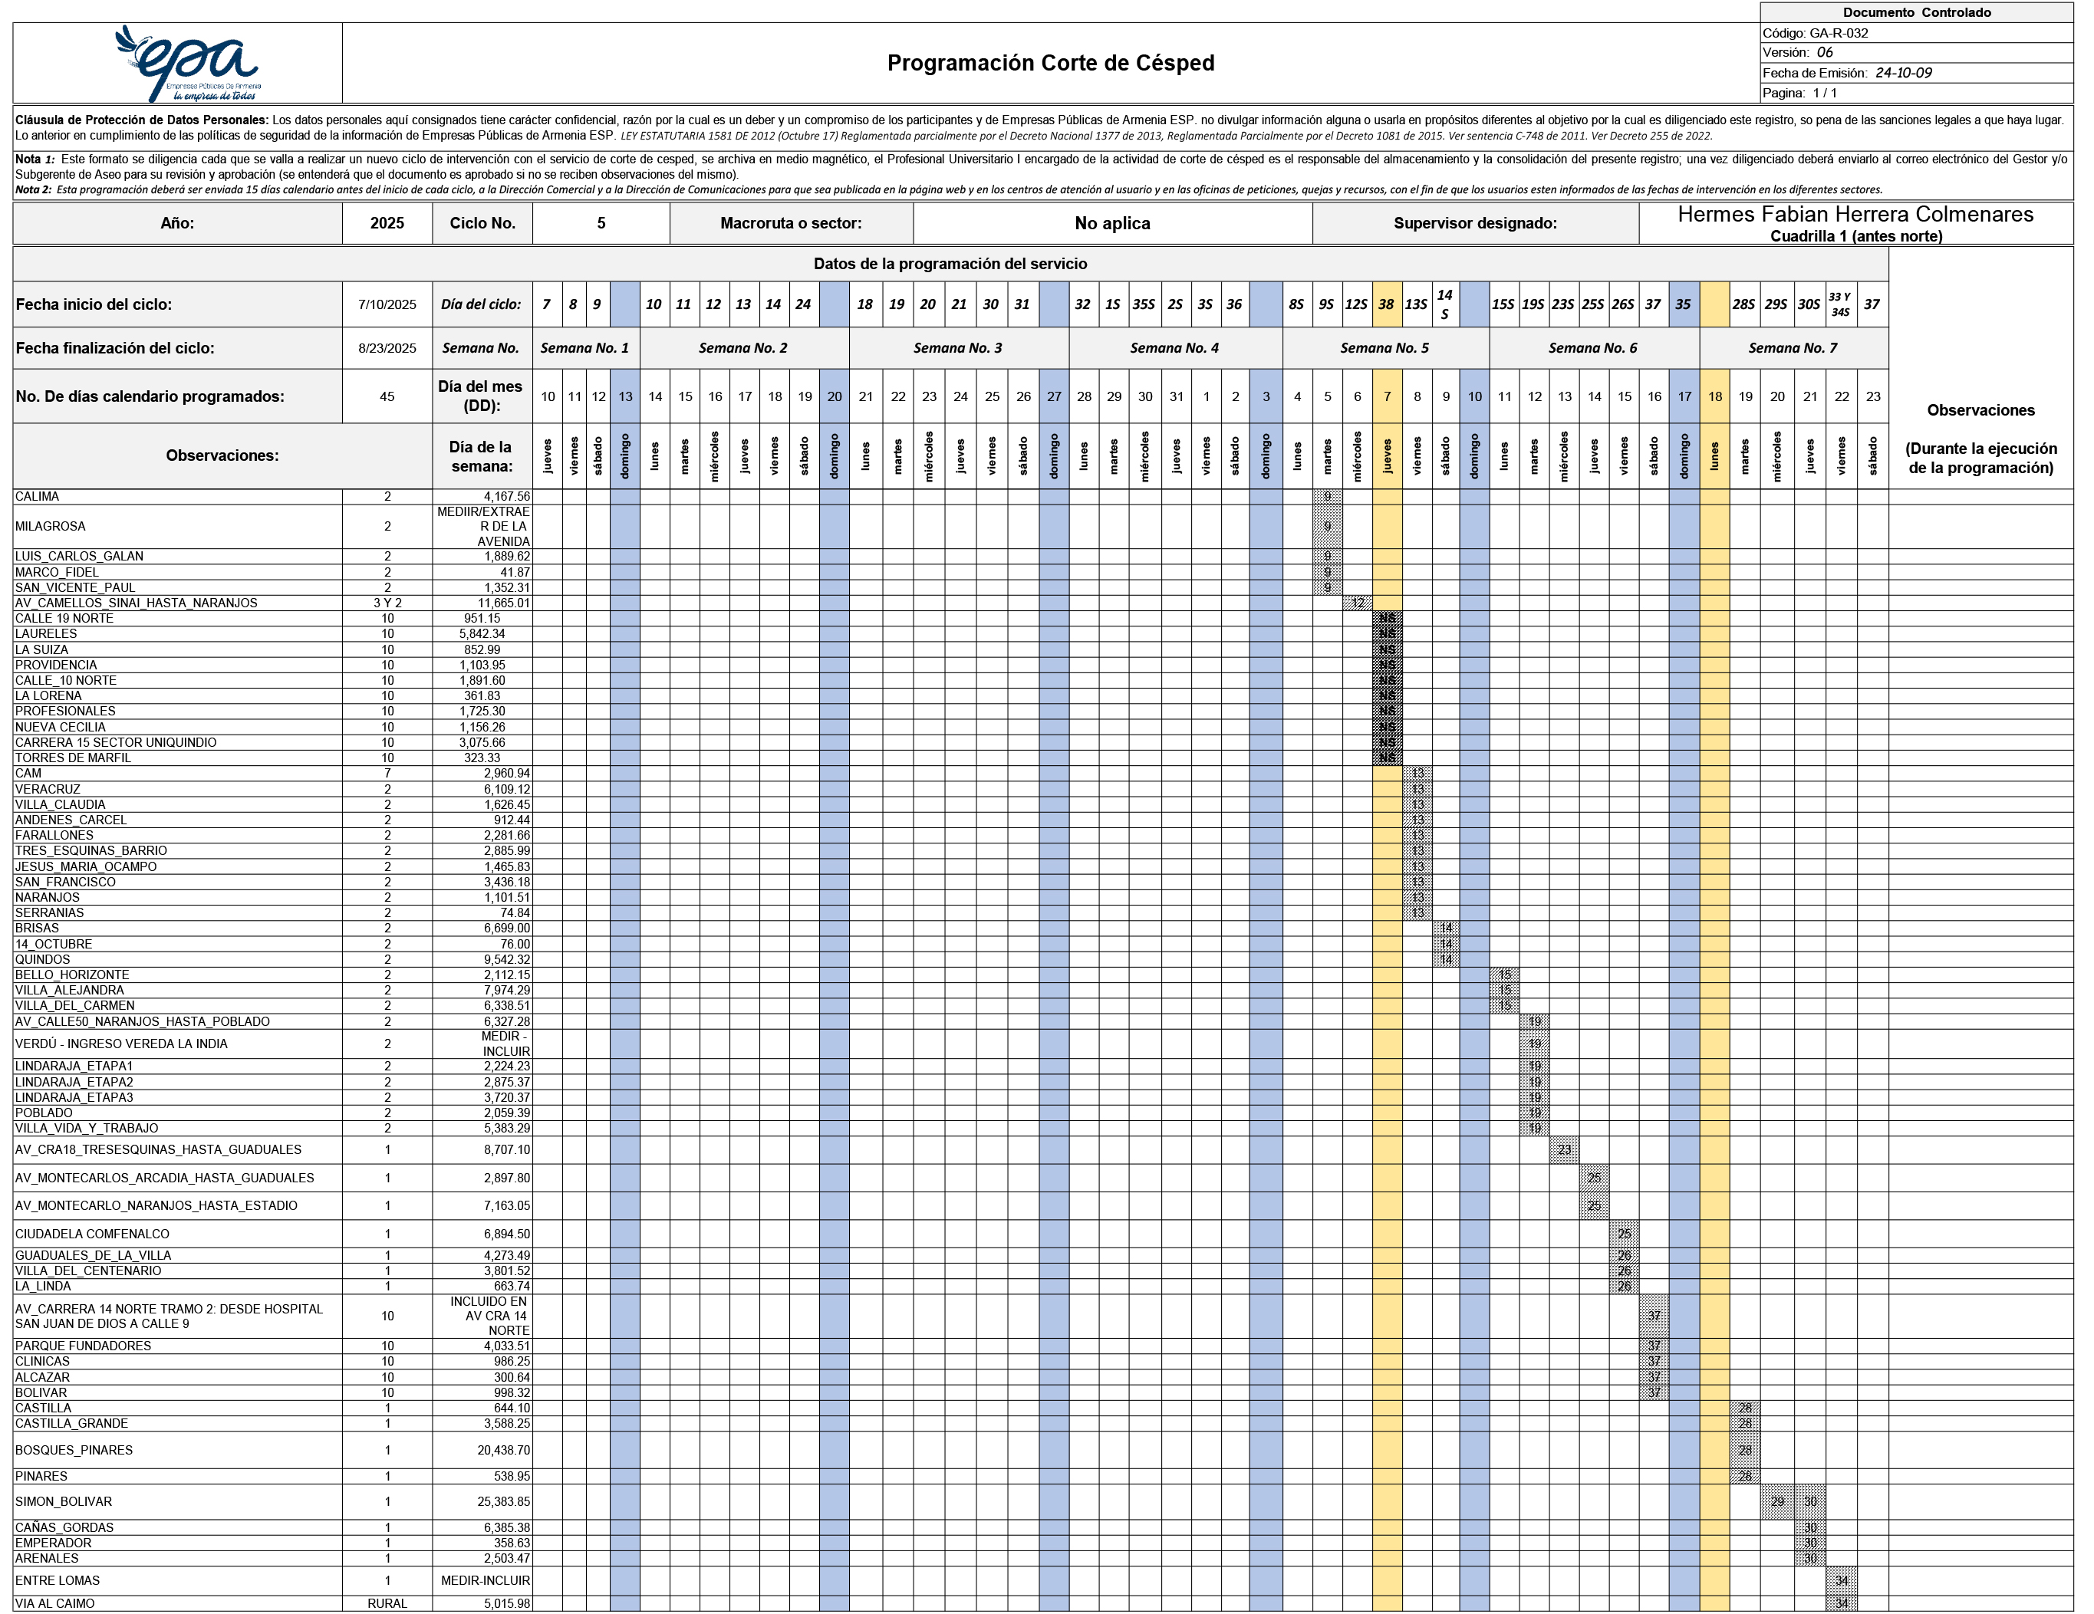Select the 'Supervisor designado:' label
2094x1614 pixels.
[1476, 222]
